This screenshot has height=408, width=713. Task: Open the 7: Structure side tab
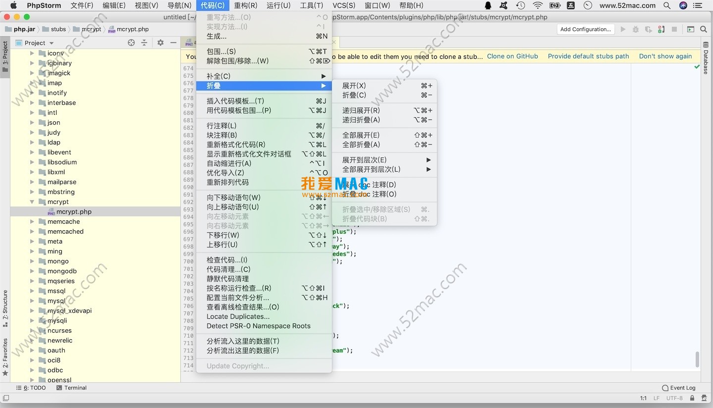pyautogui.click(x=5, y=308)
